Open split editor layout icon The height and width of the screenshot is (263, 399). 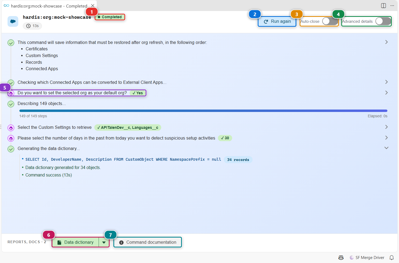383,6
